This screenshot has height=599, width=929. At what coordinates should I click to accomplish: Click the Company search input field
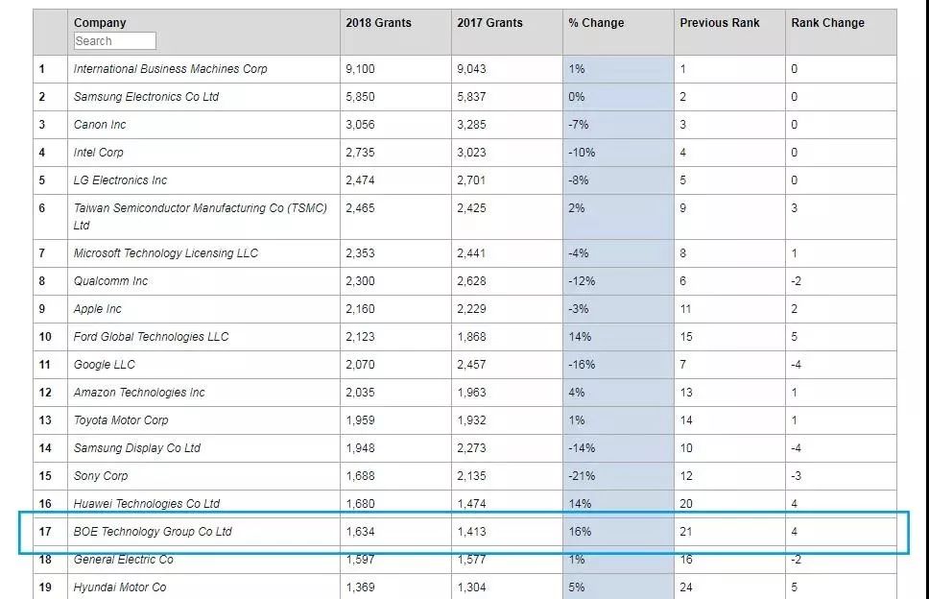[114, 41]
